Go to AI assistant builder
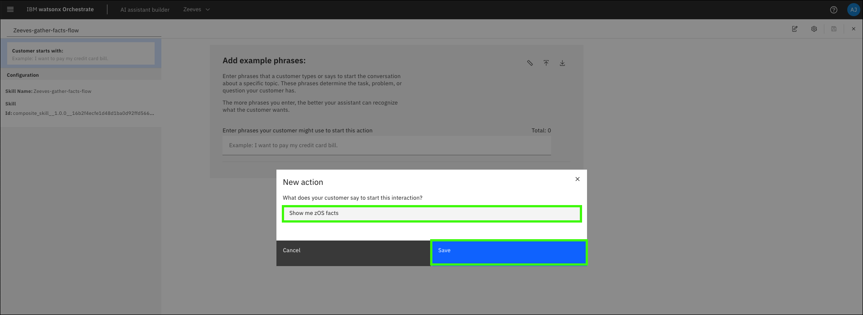863x315 pixels. (145, 9)
